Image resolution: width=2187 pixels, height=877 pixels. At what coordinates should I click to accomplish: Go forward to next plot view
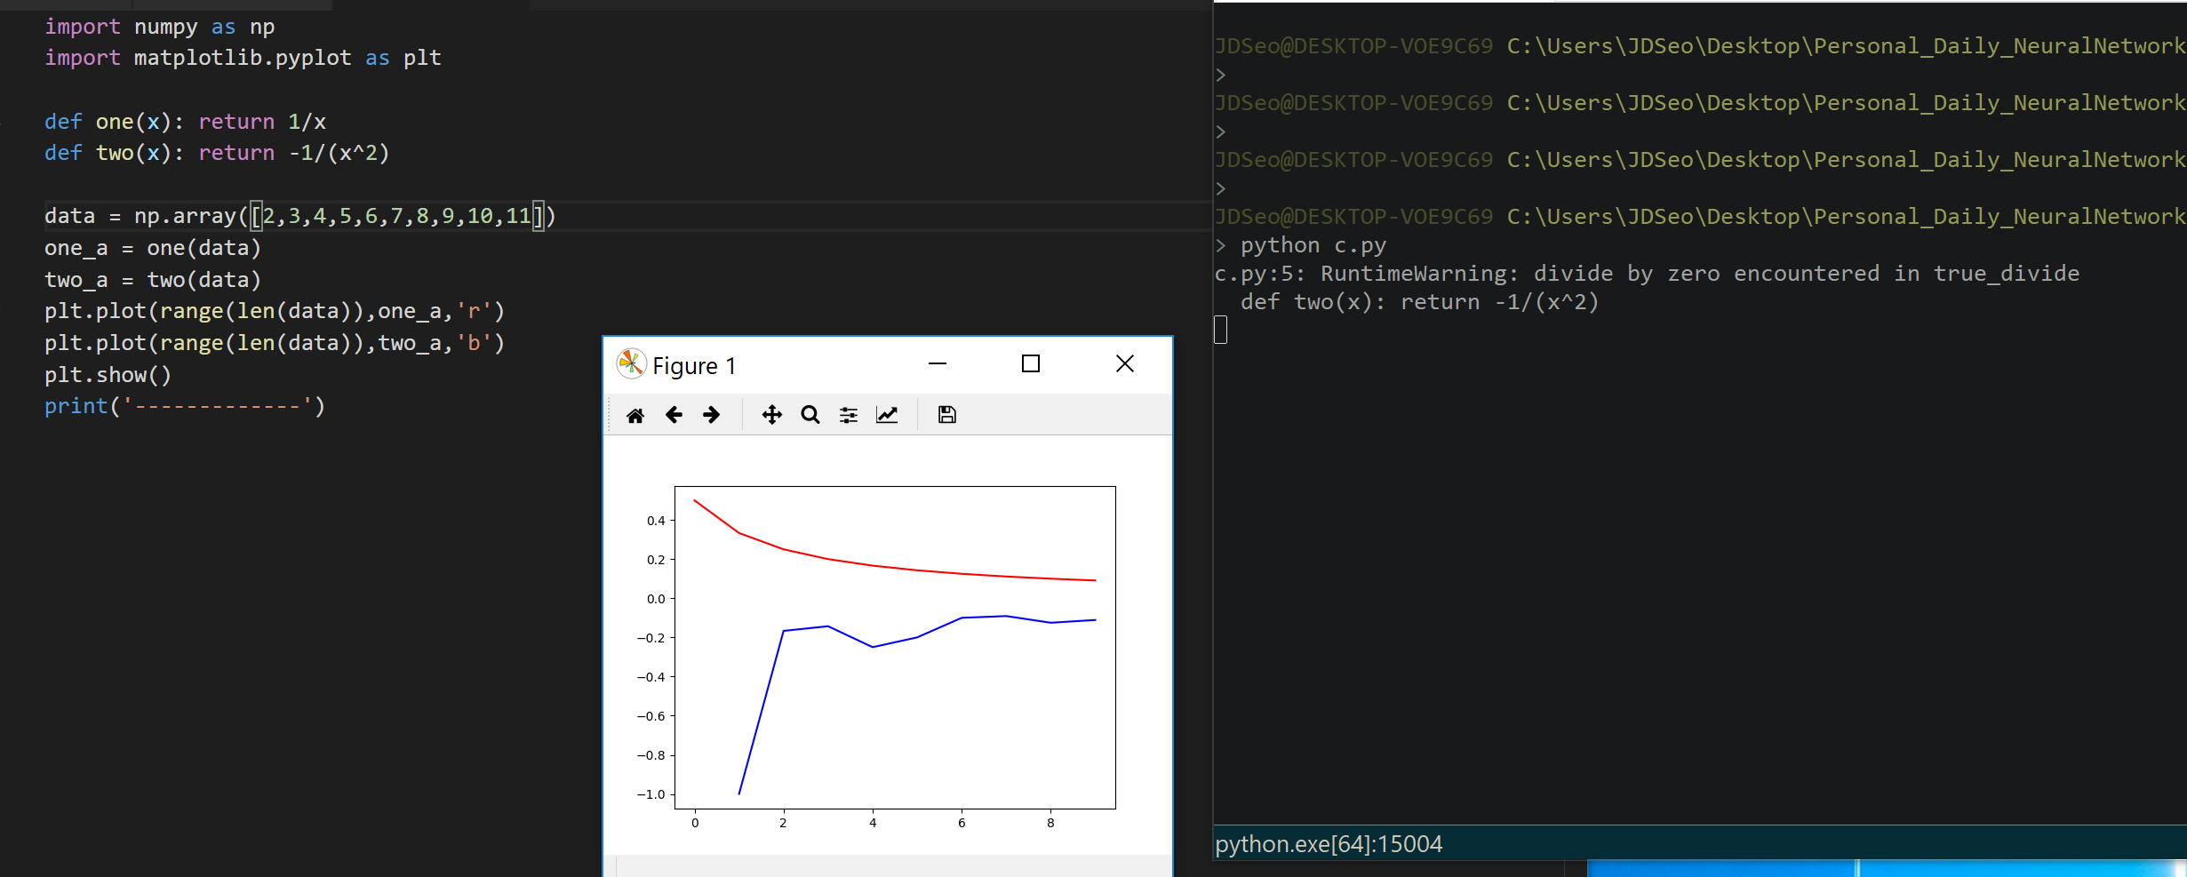[712, 415]
